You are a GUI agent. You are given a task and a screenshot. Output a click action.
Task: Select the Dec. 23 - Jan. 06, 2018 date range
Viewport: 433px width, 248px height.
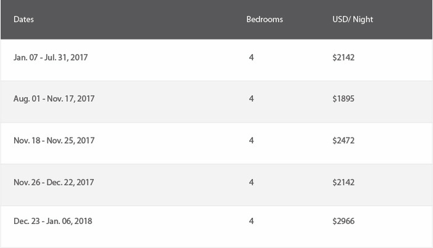pos(53,221)
